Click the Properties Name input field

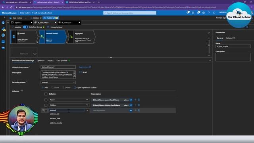point(233,46)
